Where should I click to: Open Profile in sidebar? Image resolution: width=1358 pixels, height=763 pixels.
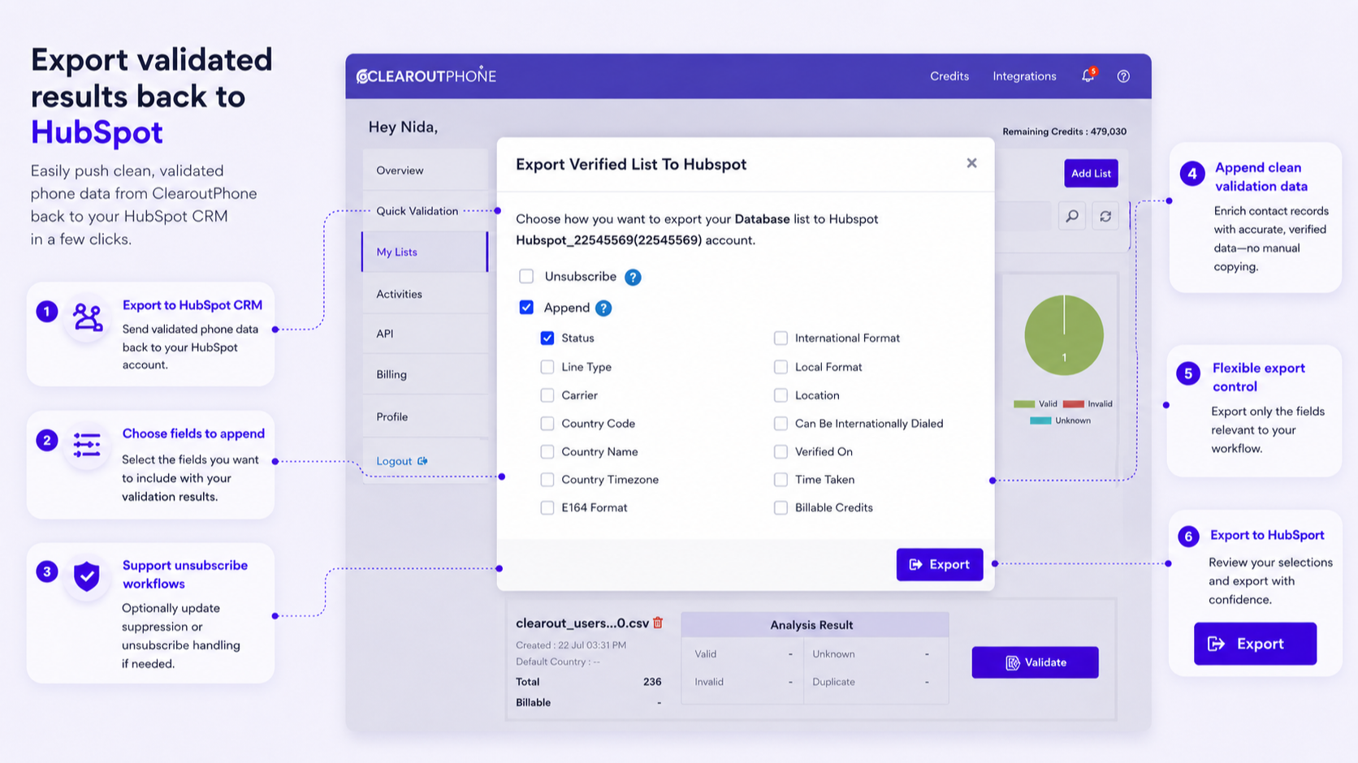coord(425,416)
